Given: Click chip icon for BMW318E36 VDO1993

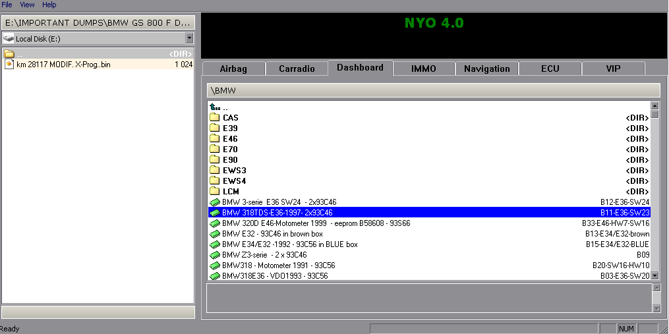Looking at the screenshot, I should 214,276.
